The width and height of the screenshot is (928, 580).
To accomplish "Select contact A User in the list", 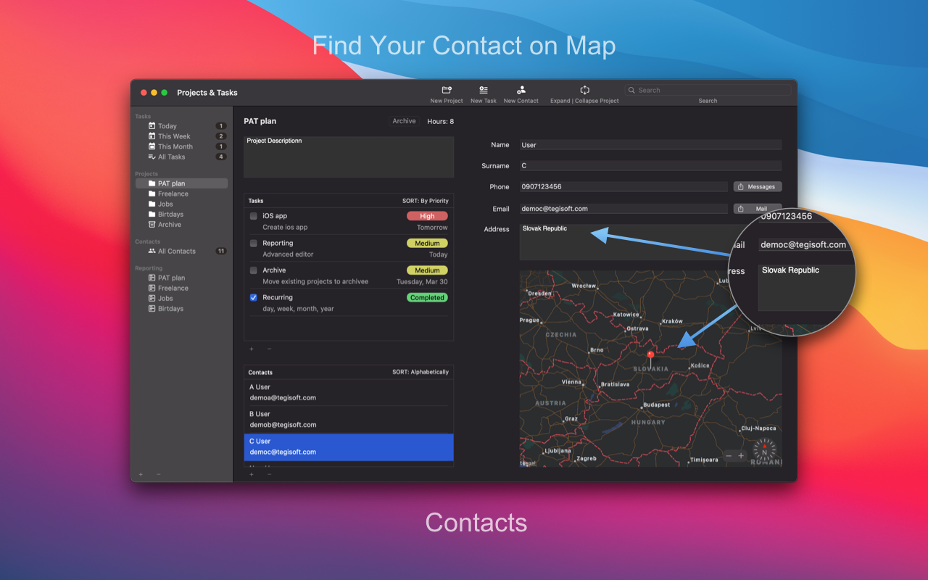I will (349, 392).
